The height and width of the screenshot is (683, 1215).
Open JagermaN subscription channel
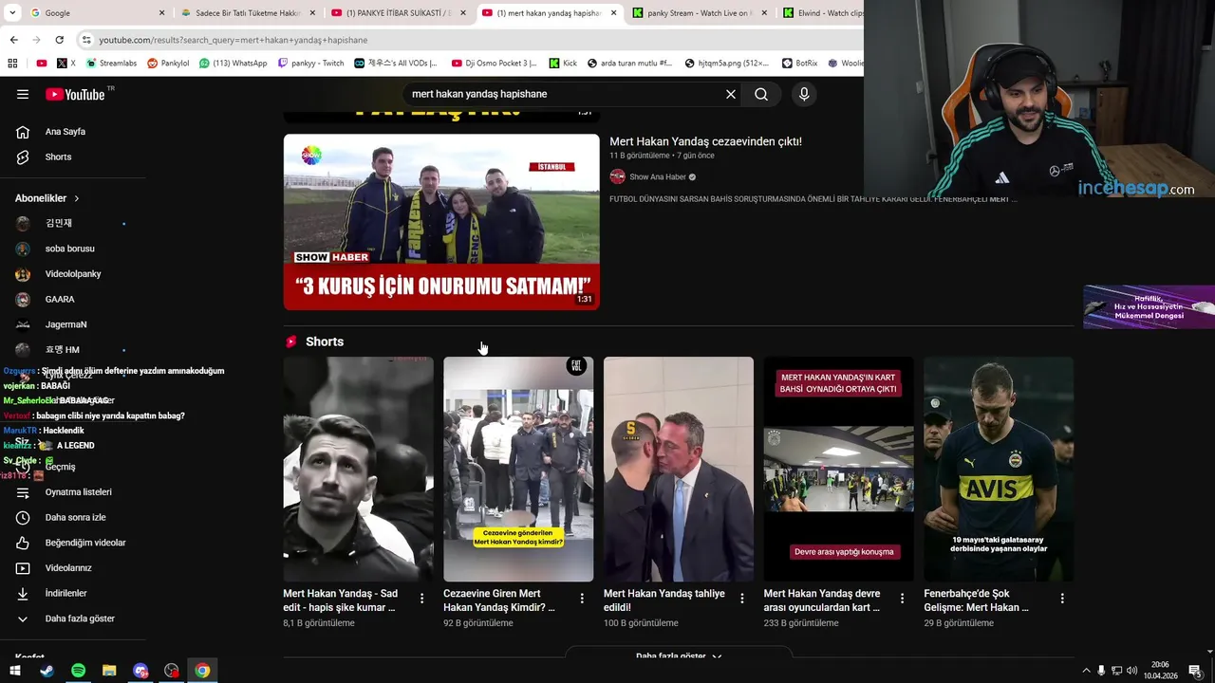point(65,324)
